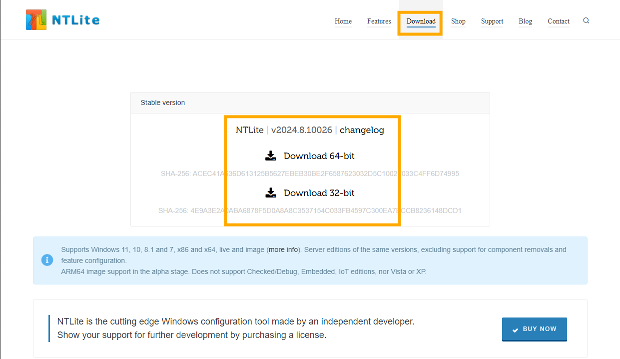The height and width of the screenshot is (359, 620).
Task: Open the Features menu item
Action: pos(379,21)
